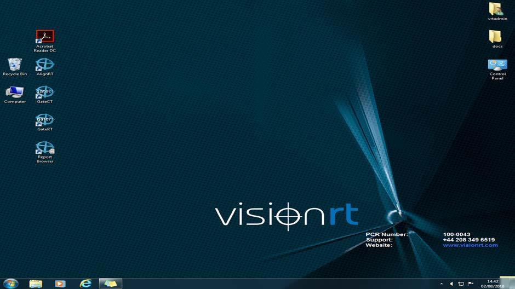
Task: Launch Windows Media Player from the taskbar
Action: click(x=60, y=284)
